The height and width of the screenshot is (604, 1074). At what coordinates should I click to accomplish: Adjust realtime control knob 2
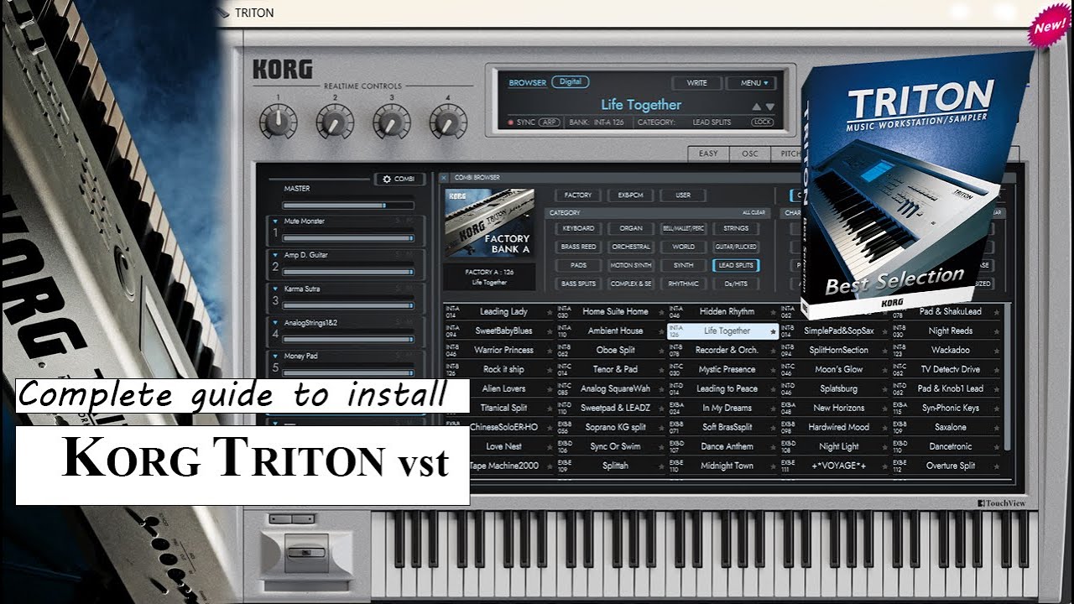335,122
